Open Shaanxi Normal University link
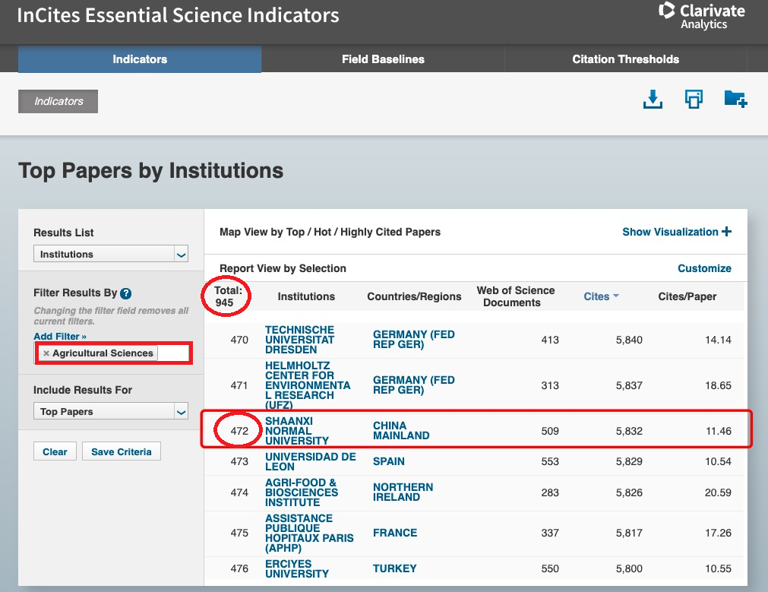768x592 pixels. tap(297, 431)
